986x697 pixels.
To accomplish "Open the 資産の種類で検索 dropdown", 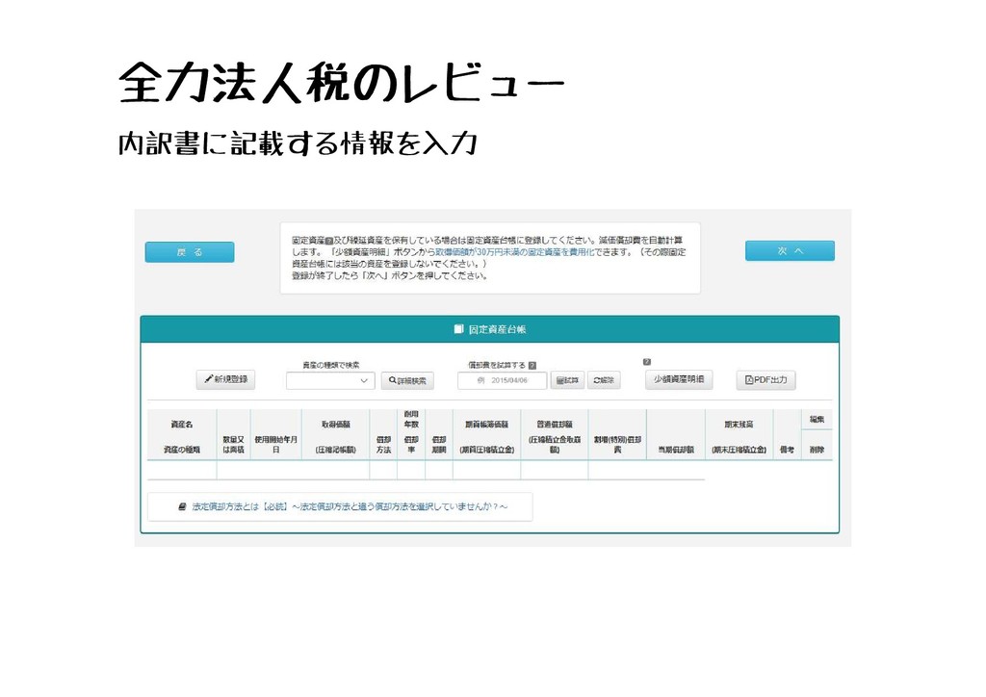I will (x=330, y=381).
